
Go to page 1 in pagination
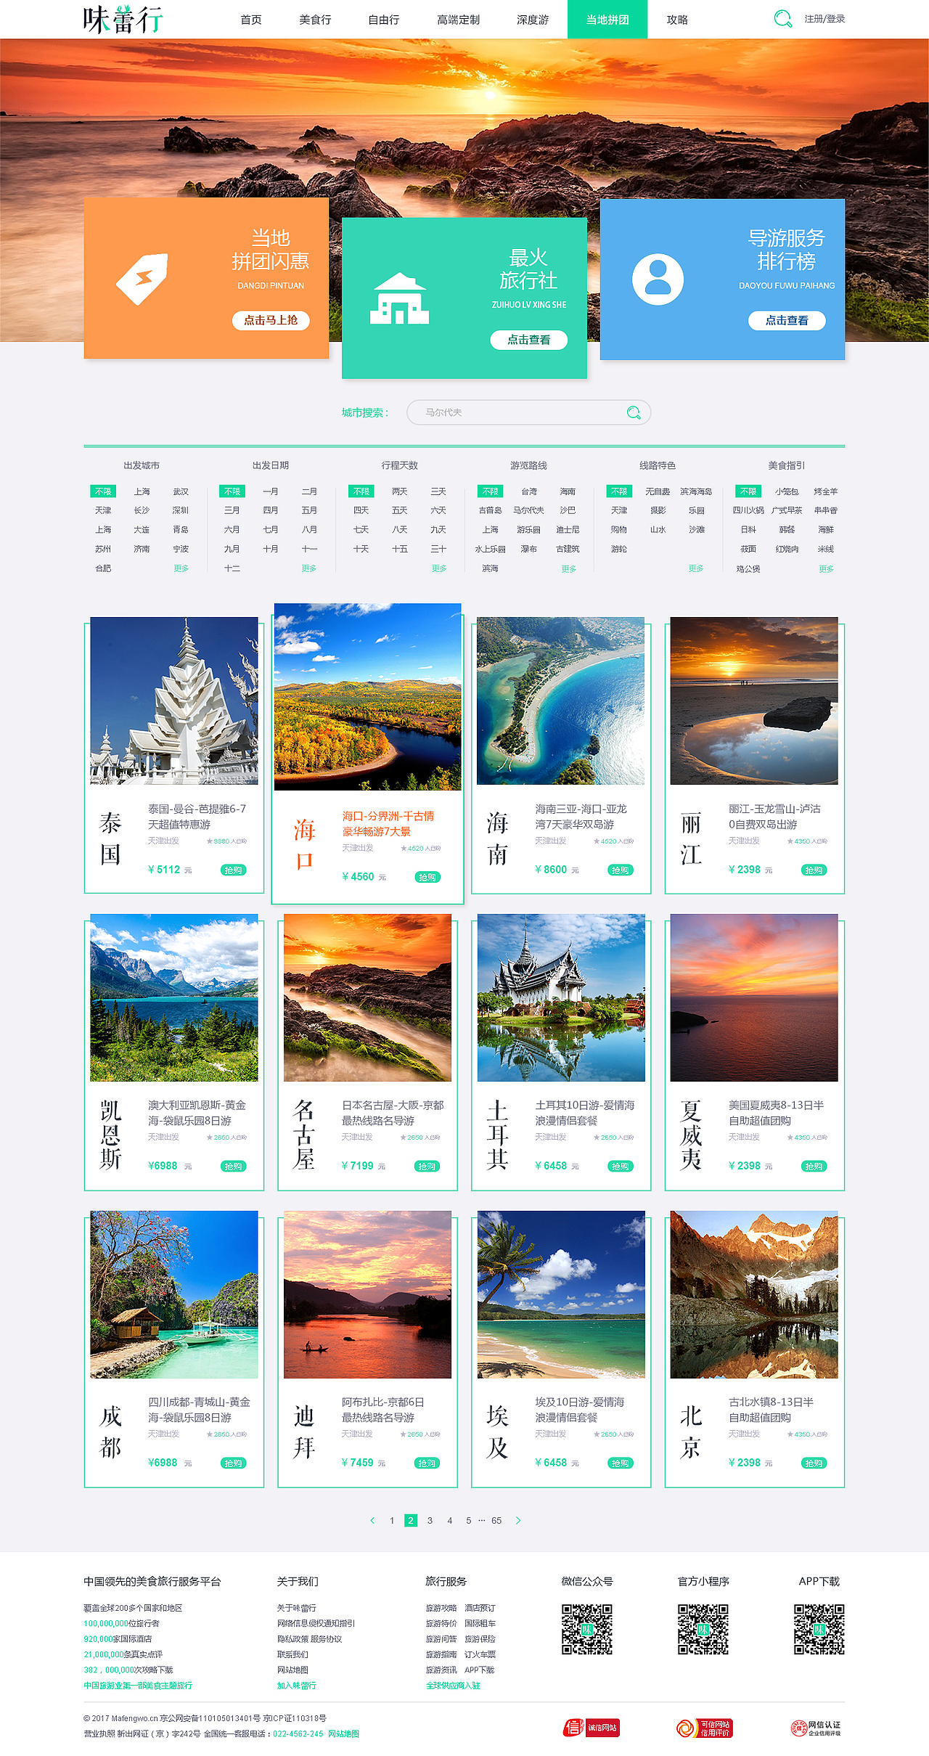point(392,1520)
